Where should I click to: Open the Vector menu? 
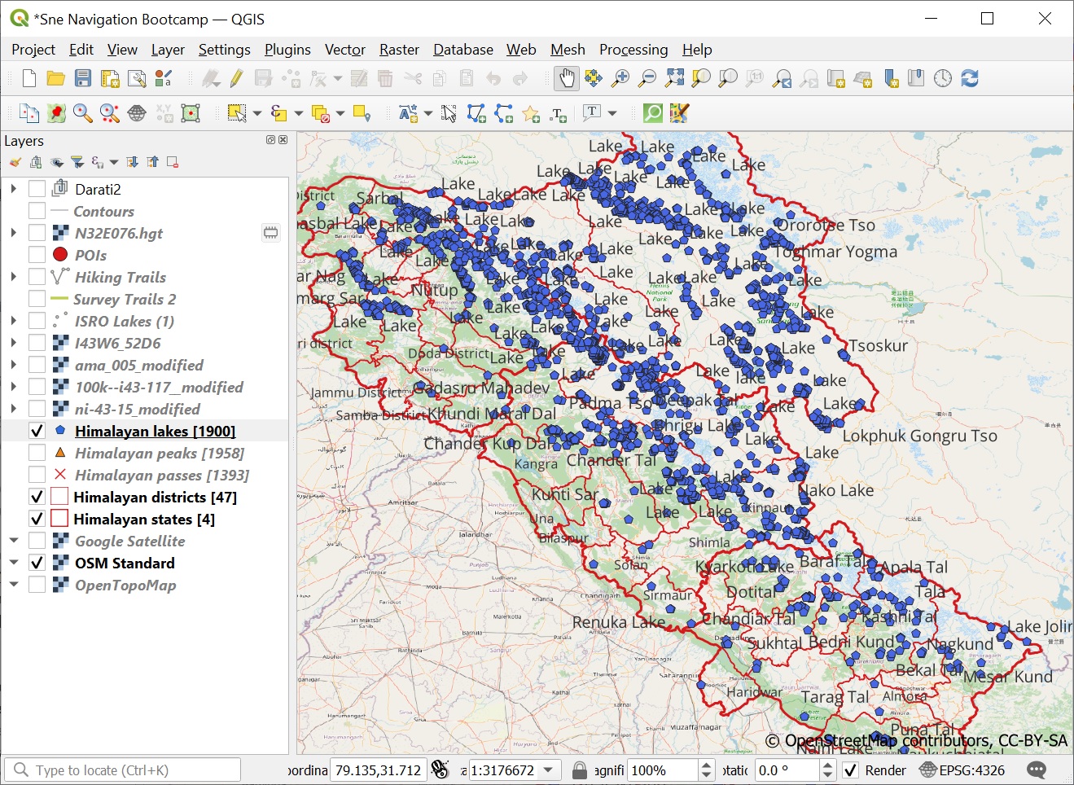click(344, 50)
